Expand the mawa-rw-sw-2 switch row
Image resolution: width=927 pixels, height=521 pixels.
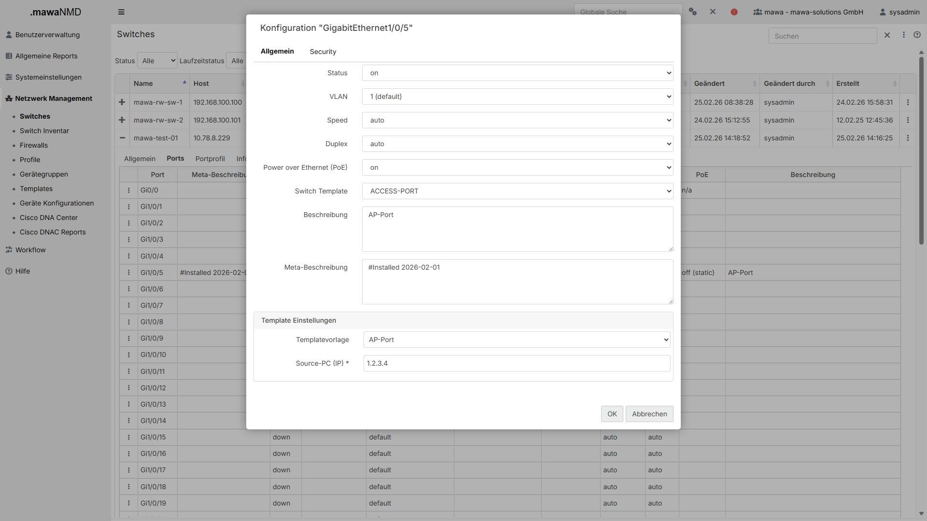122,120
